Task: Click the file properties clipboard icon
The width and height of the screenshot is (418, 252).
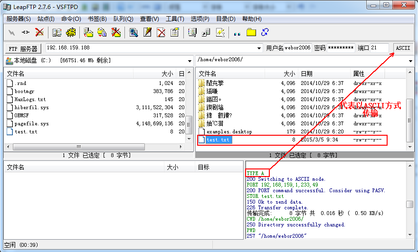Action: coord(175,32)
